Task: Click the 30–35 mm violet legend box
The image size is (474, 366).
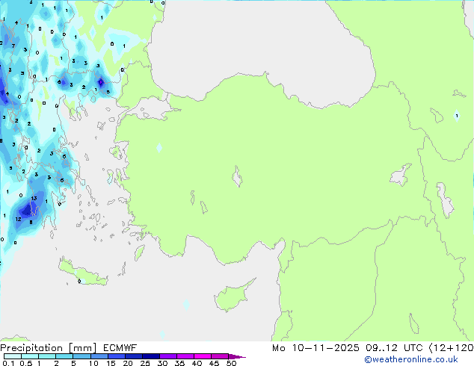Action: (x=167, y=356)
